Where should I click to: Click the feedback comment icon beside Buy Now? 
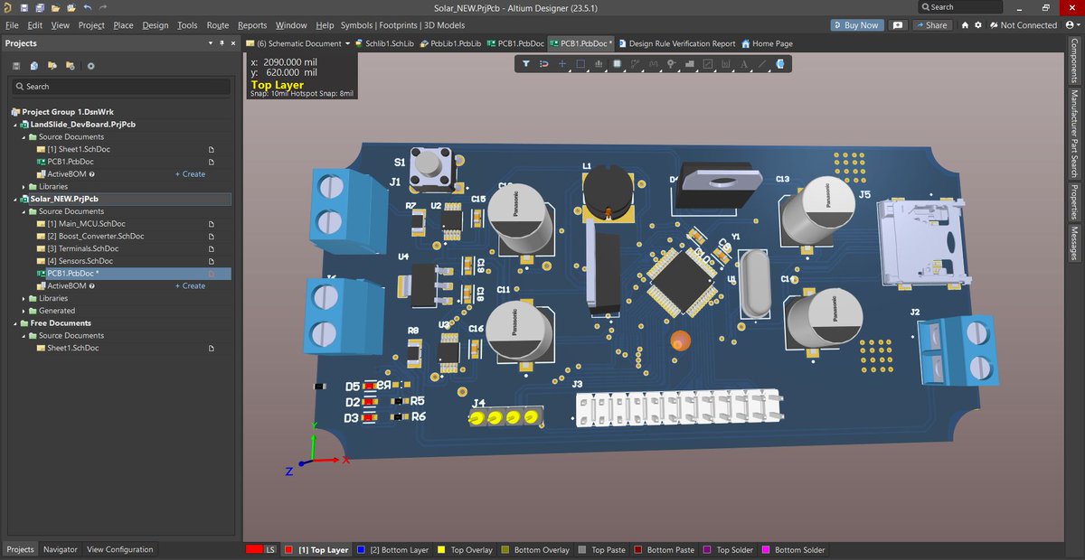(898, 25)
